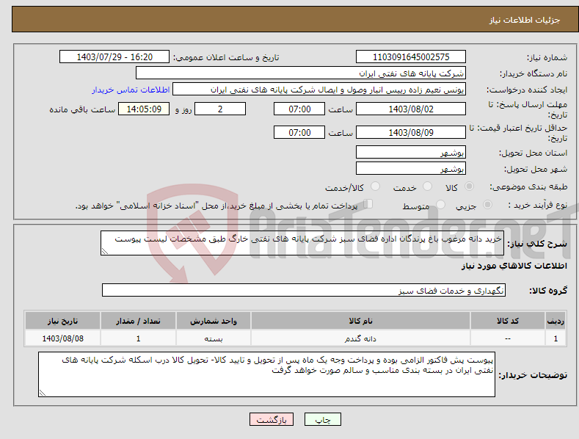Click the need date cell 1403/08/08
Screen dimensions: 579x439
point(62,338)
